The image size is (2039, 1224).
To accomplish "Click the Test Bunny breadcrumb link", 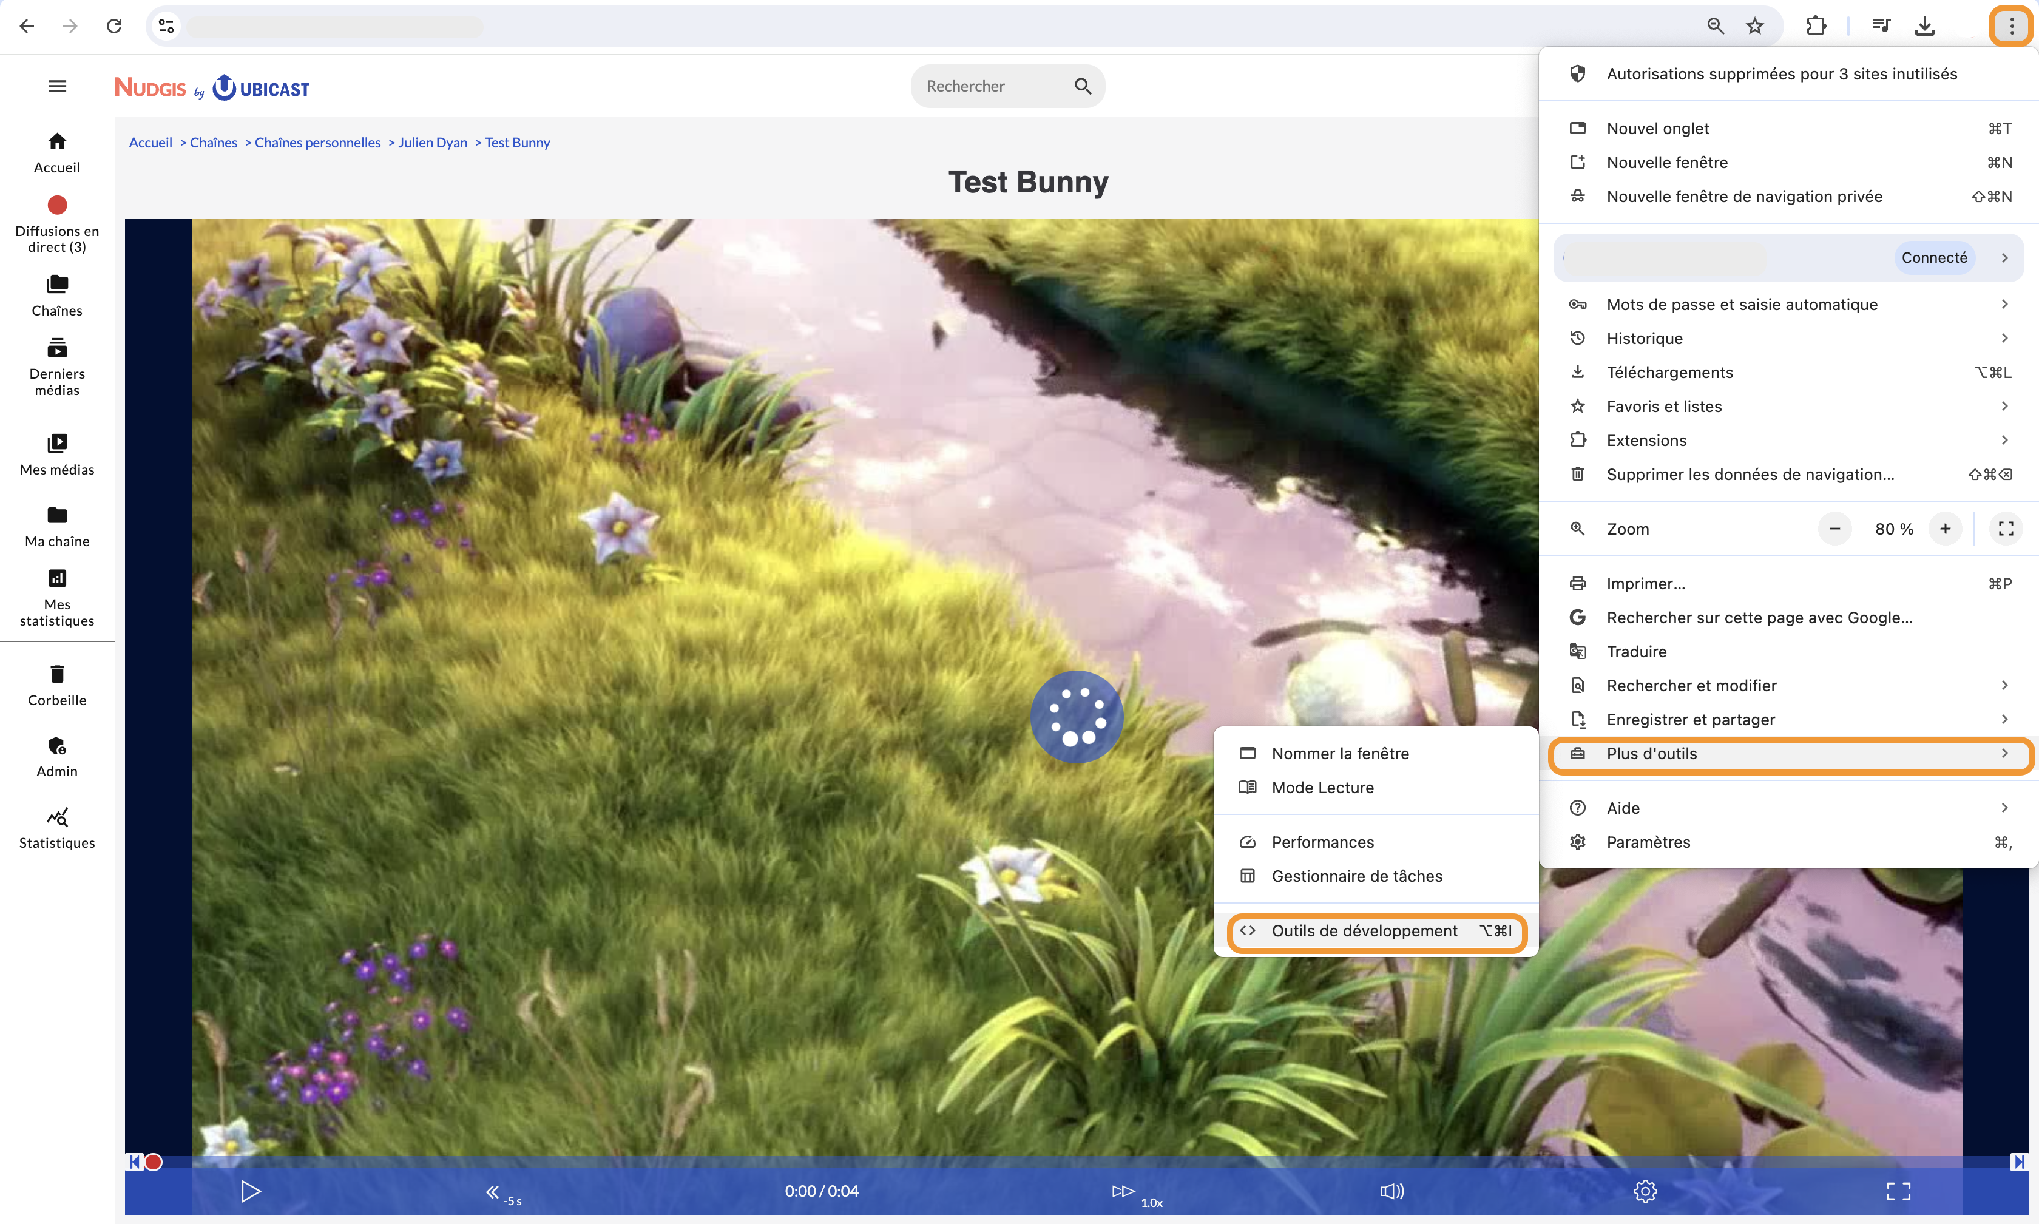I will tap(517, 142).
